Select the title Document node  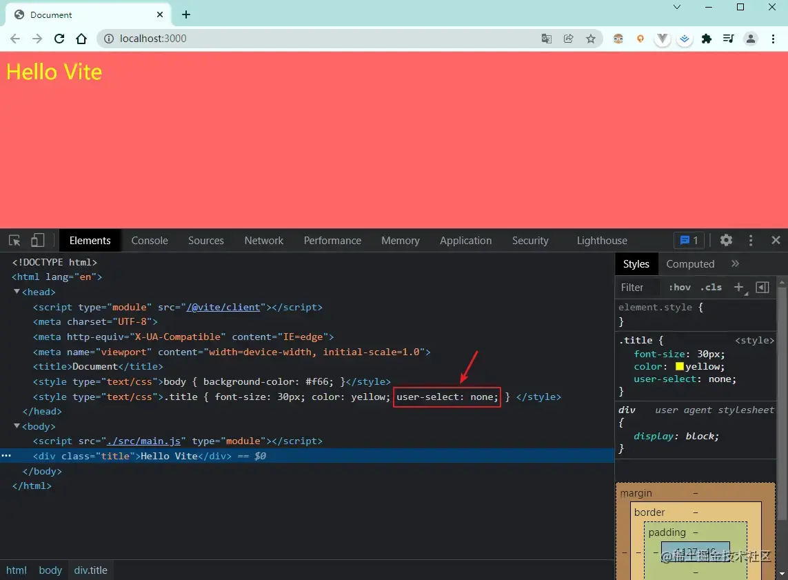98,366
